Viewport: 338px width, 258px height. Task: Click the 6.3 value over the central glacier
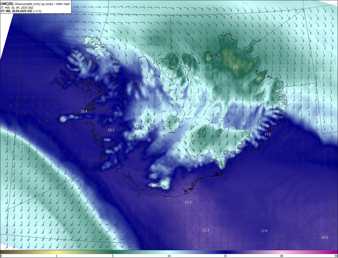coord(170,124)
